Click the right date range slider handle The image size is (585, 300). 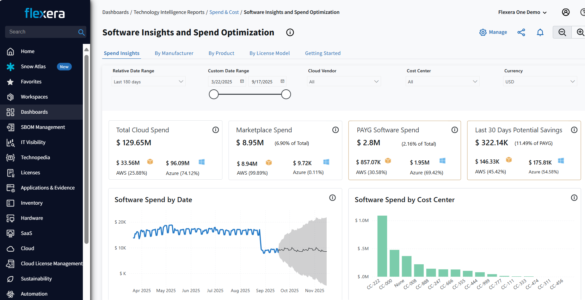pos(286,94)
